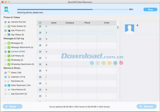Sort by the Phone column header
The width and height of the screenshot is (160, 112).
tap(87, 23)
